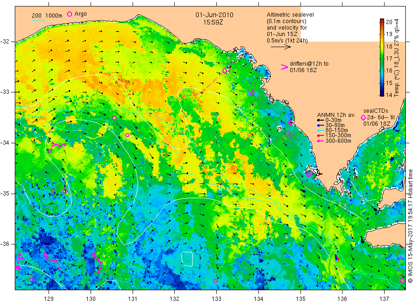Select Argo float marker near 36.7°S 128.6°E
The height and width of the screenshot is (305, 416).
coord(31,280)
